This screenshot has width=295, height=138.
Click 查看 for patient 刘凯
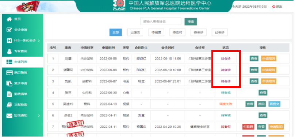pyautogui.click(x=254, y=81)
